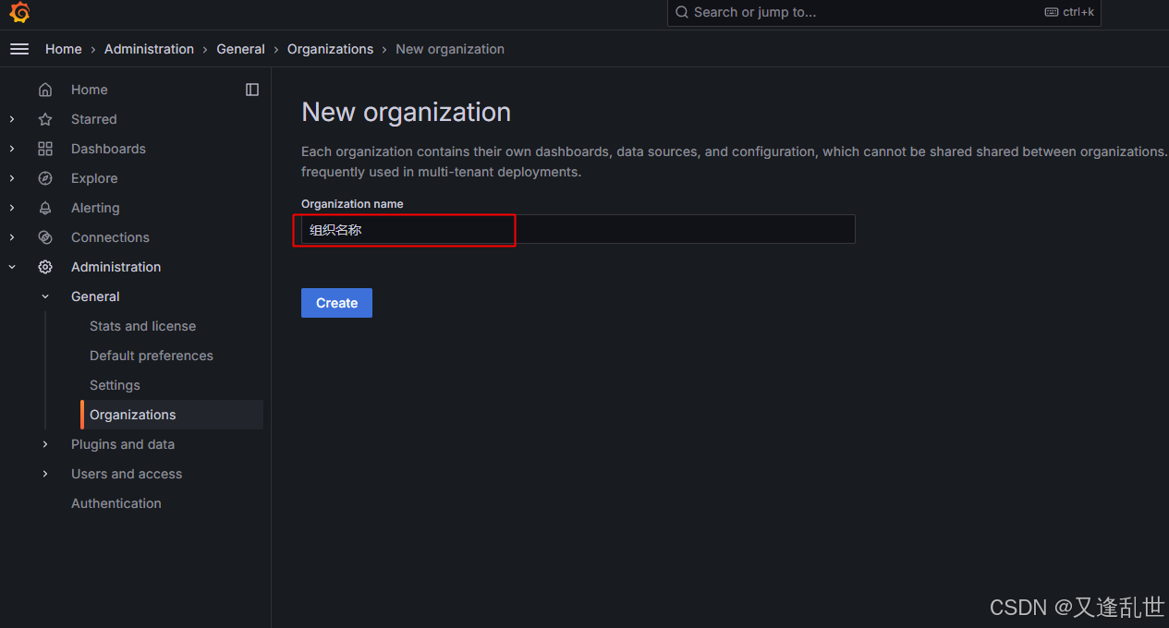The image size is (1169, 628).
Task: Expand the Connections section chevron
Action: point(12,237)
